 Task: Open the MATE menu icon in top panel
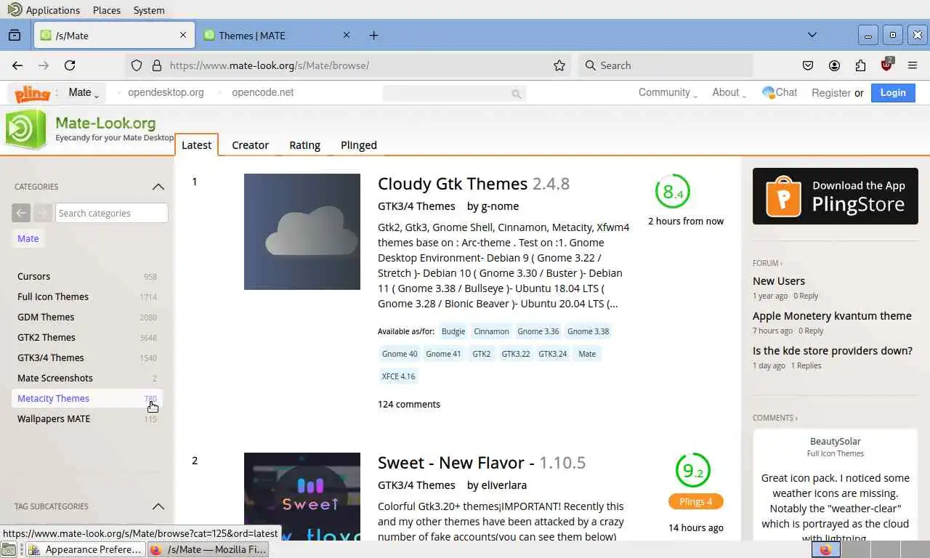click(x=14, y=9)
